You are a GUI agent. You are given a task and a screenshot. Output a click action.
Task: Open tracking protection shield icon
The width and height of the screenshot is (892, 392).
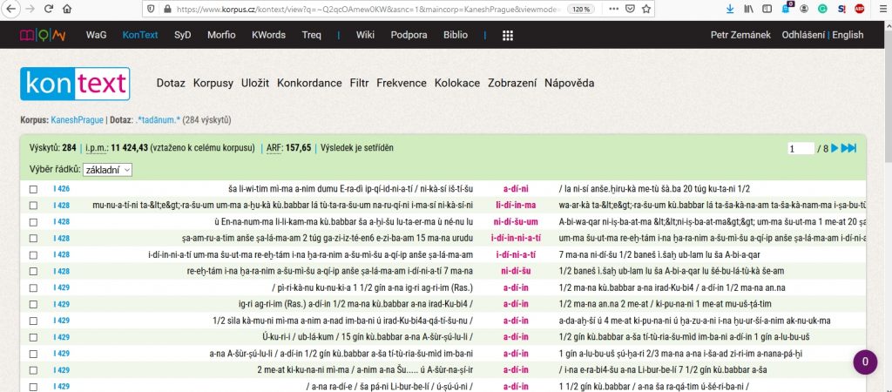coord(151,9)
